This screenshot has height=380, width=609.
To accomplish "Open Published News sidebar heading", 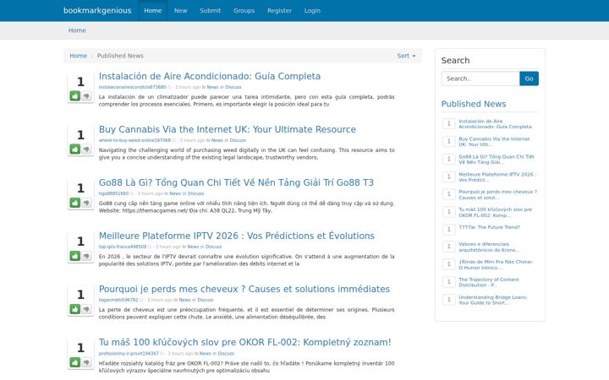I will point(474,104).
